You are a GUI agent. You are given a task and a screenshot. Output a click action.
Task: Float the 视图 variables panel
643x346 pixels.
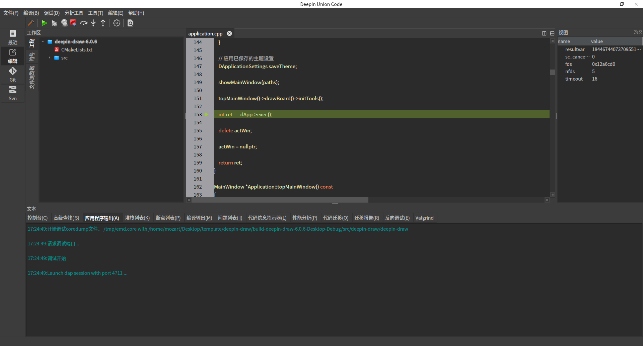click(x=636, y=32)
